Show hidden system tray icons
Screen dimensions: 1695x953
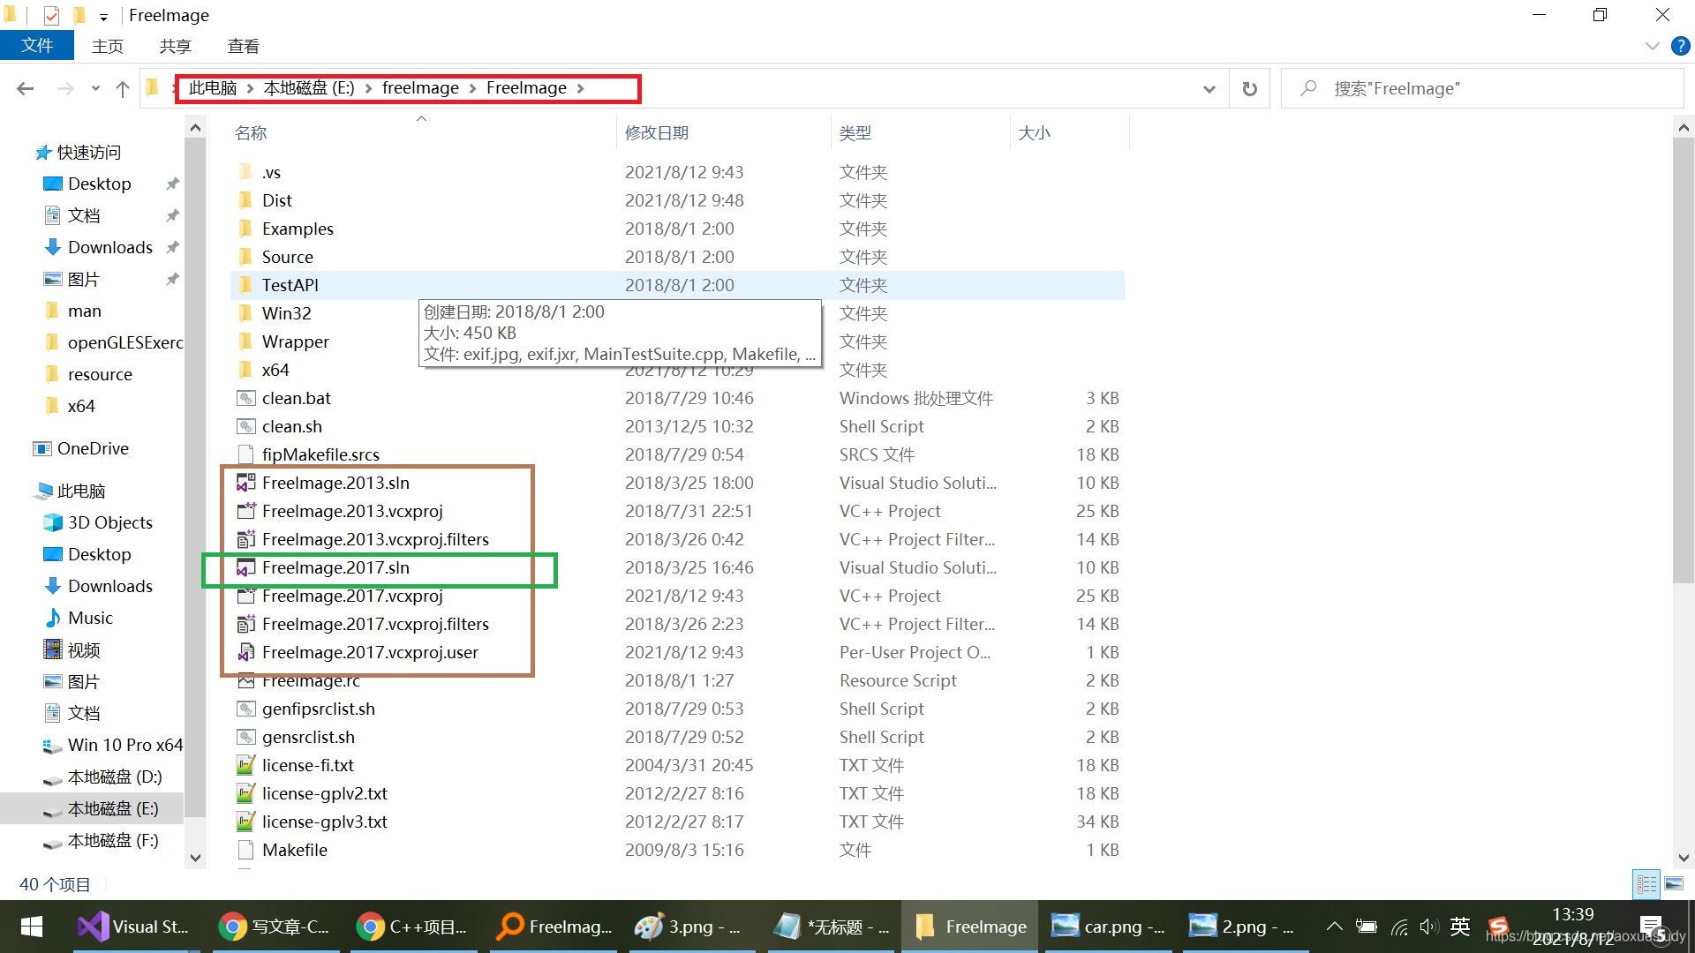pos(1334,927)
